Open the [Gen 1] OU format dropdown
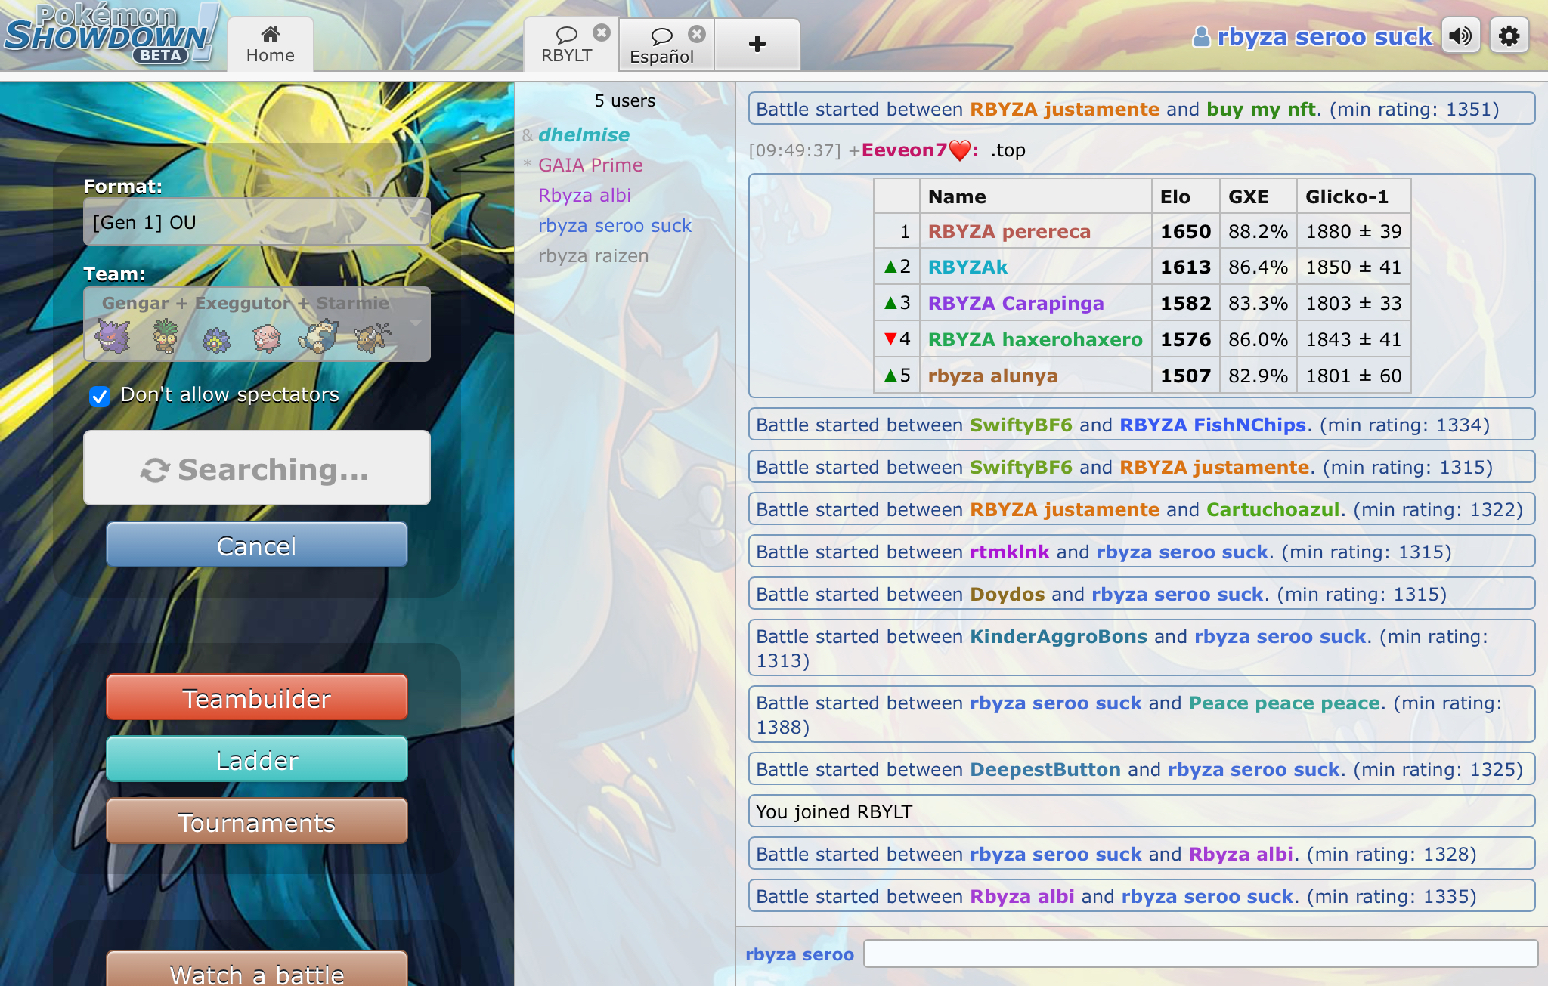The height and width of the screenshot is (986, 1548). 256,222
